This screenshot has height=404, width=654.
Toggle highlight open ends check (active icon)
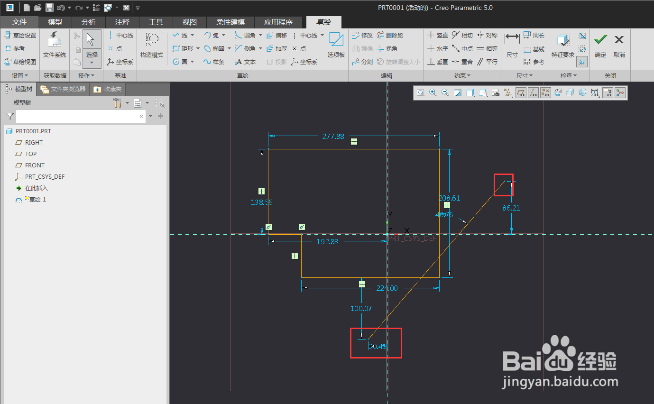[582, 62]
